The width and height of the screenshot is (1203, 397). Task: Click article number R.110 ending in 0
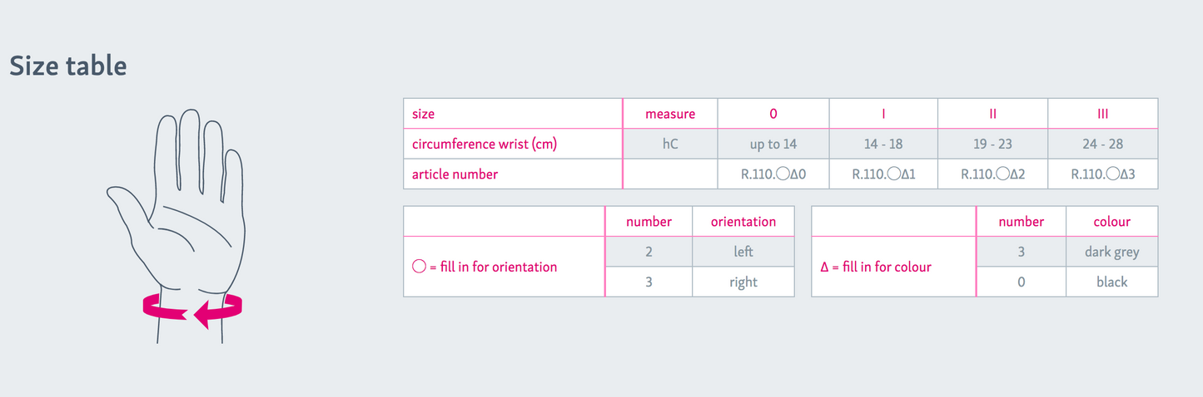[x=773, y=174]
